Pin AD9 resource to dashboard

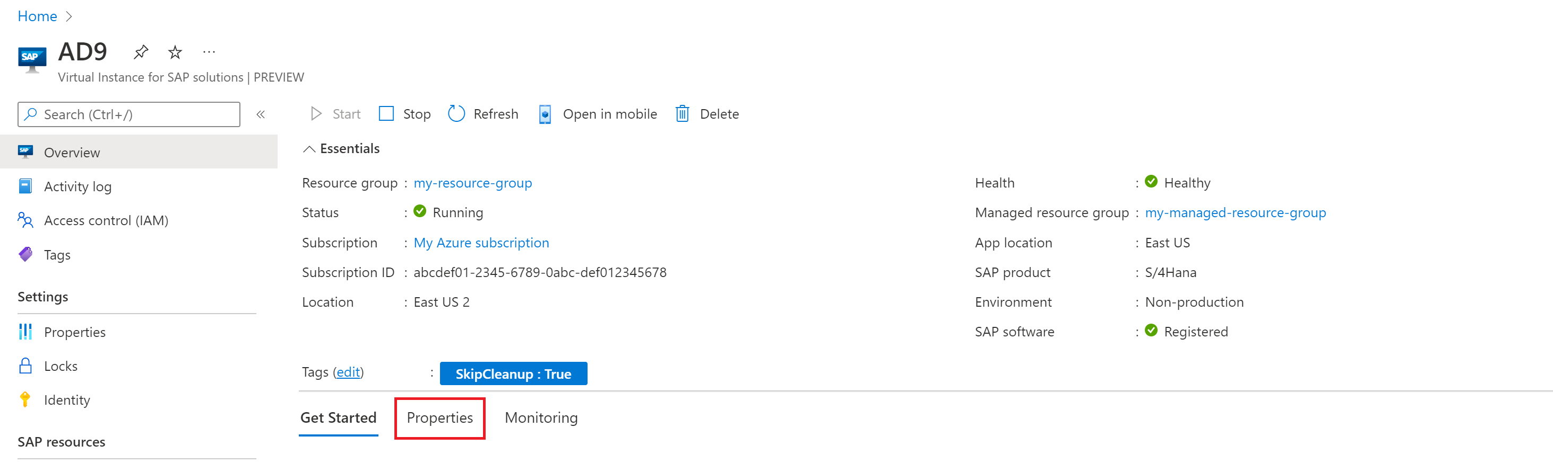[x=141, y=52]
